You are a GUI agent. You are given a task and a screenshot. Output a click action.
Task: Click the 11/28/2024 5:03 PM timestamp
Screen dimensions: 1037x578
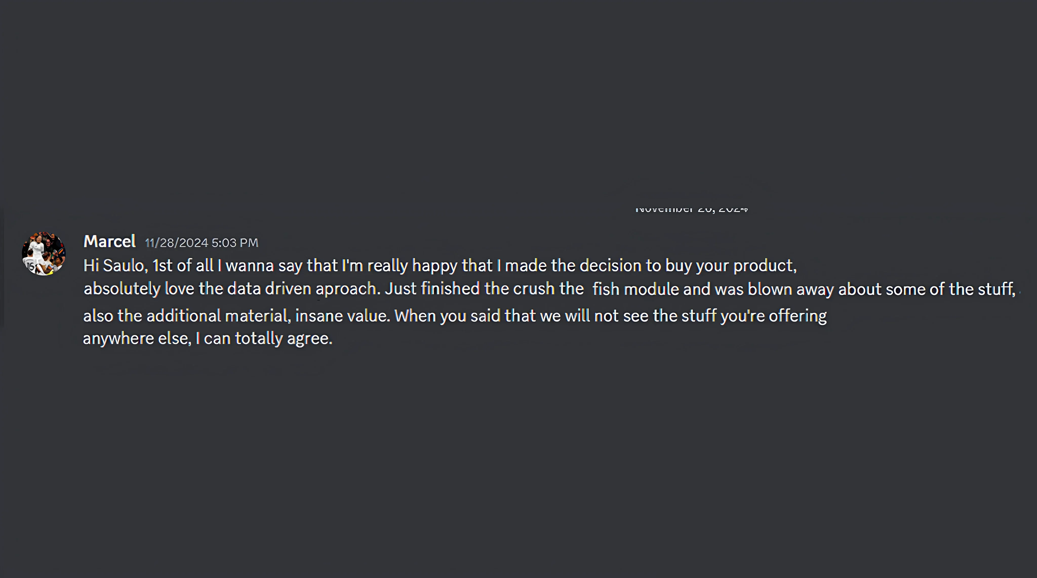tap(201, 243)
